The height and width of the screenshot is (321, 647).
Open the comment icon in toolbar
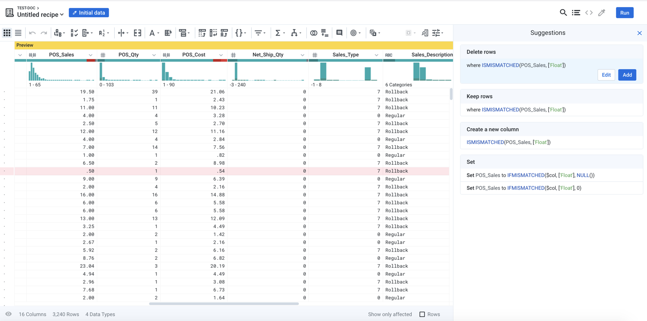(x=339, y=33)
